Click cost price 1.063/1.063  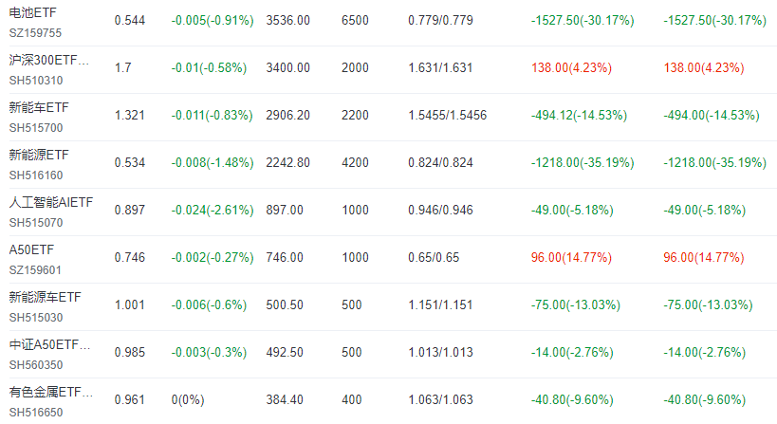[440, 399]
